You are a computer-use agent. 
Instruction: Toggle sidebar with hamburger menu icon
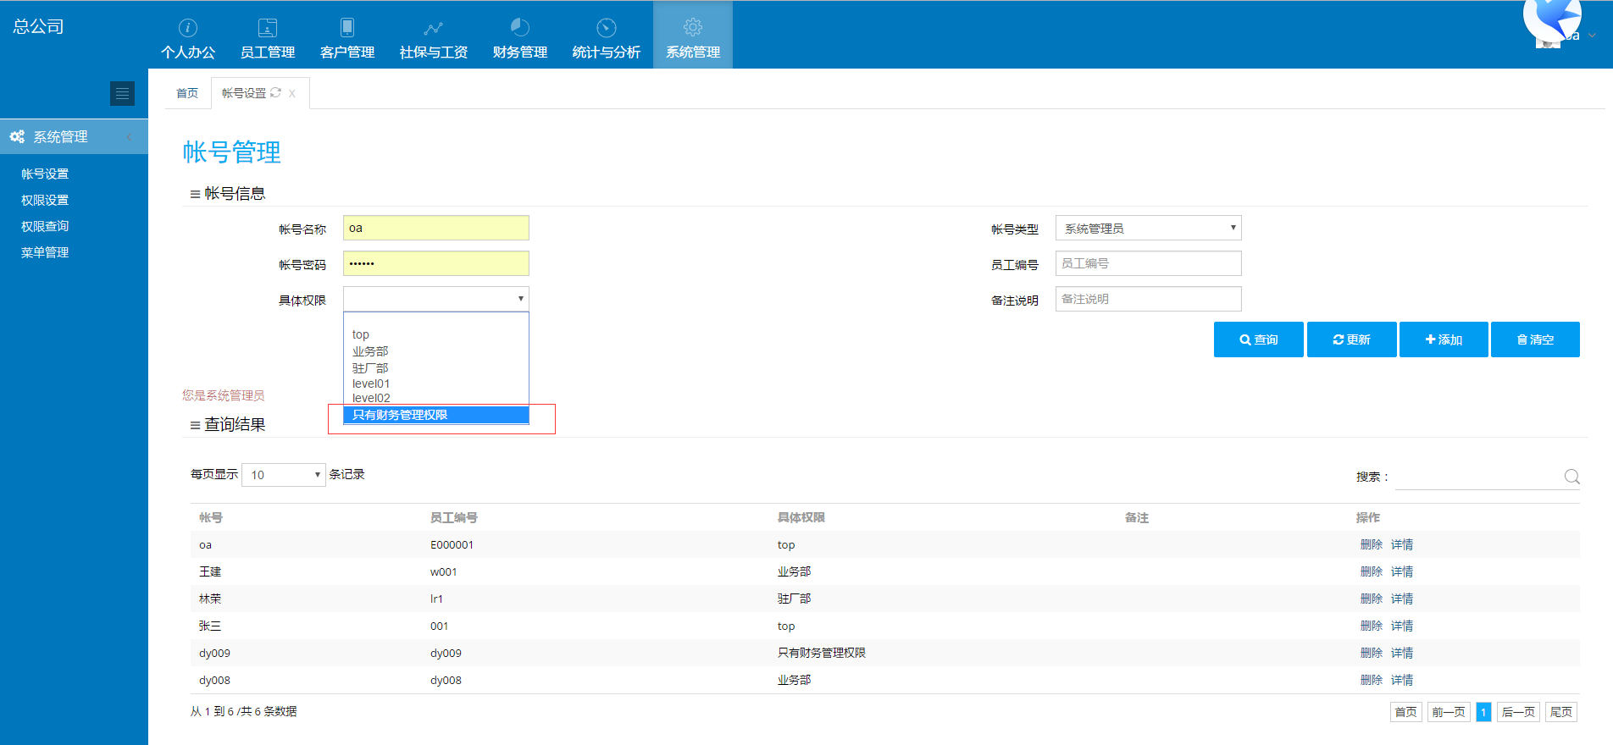pos(122,93)
